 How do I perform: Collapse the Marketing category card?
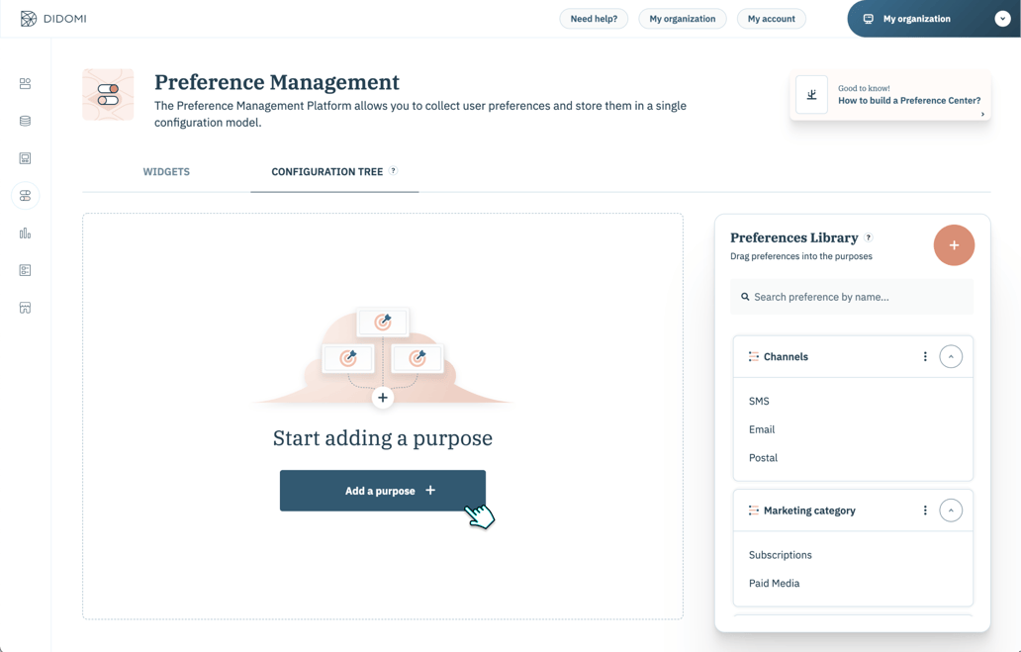point(951,510)
